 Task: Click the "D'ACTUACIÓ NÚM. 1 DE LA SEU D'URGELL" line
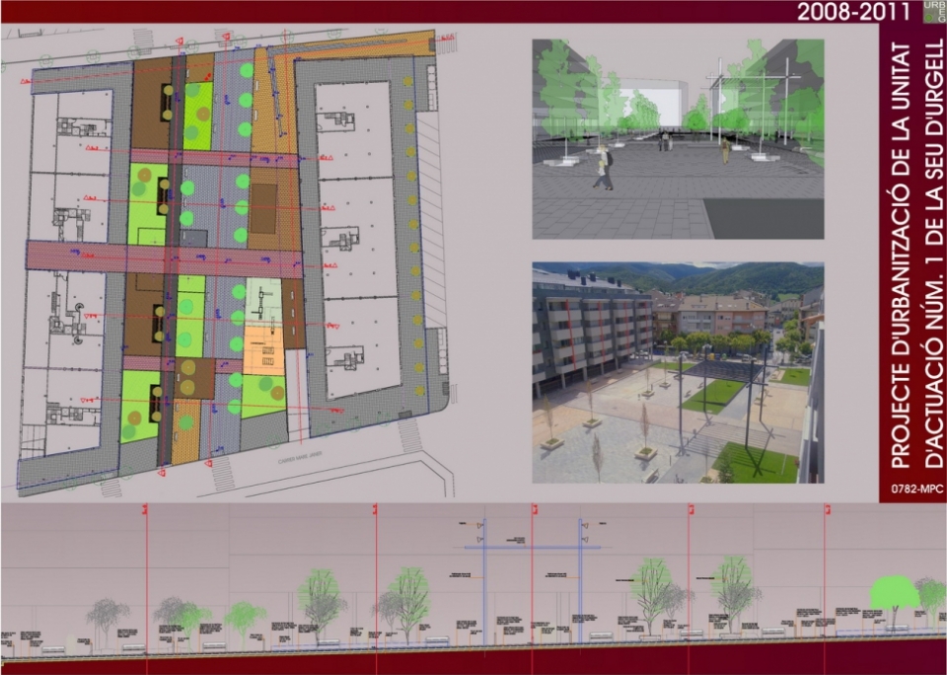[x=930, y=255]
